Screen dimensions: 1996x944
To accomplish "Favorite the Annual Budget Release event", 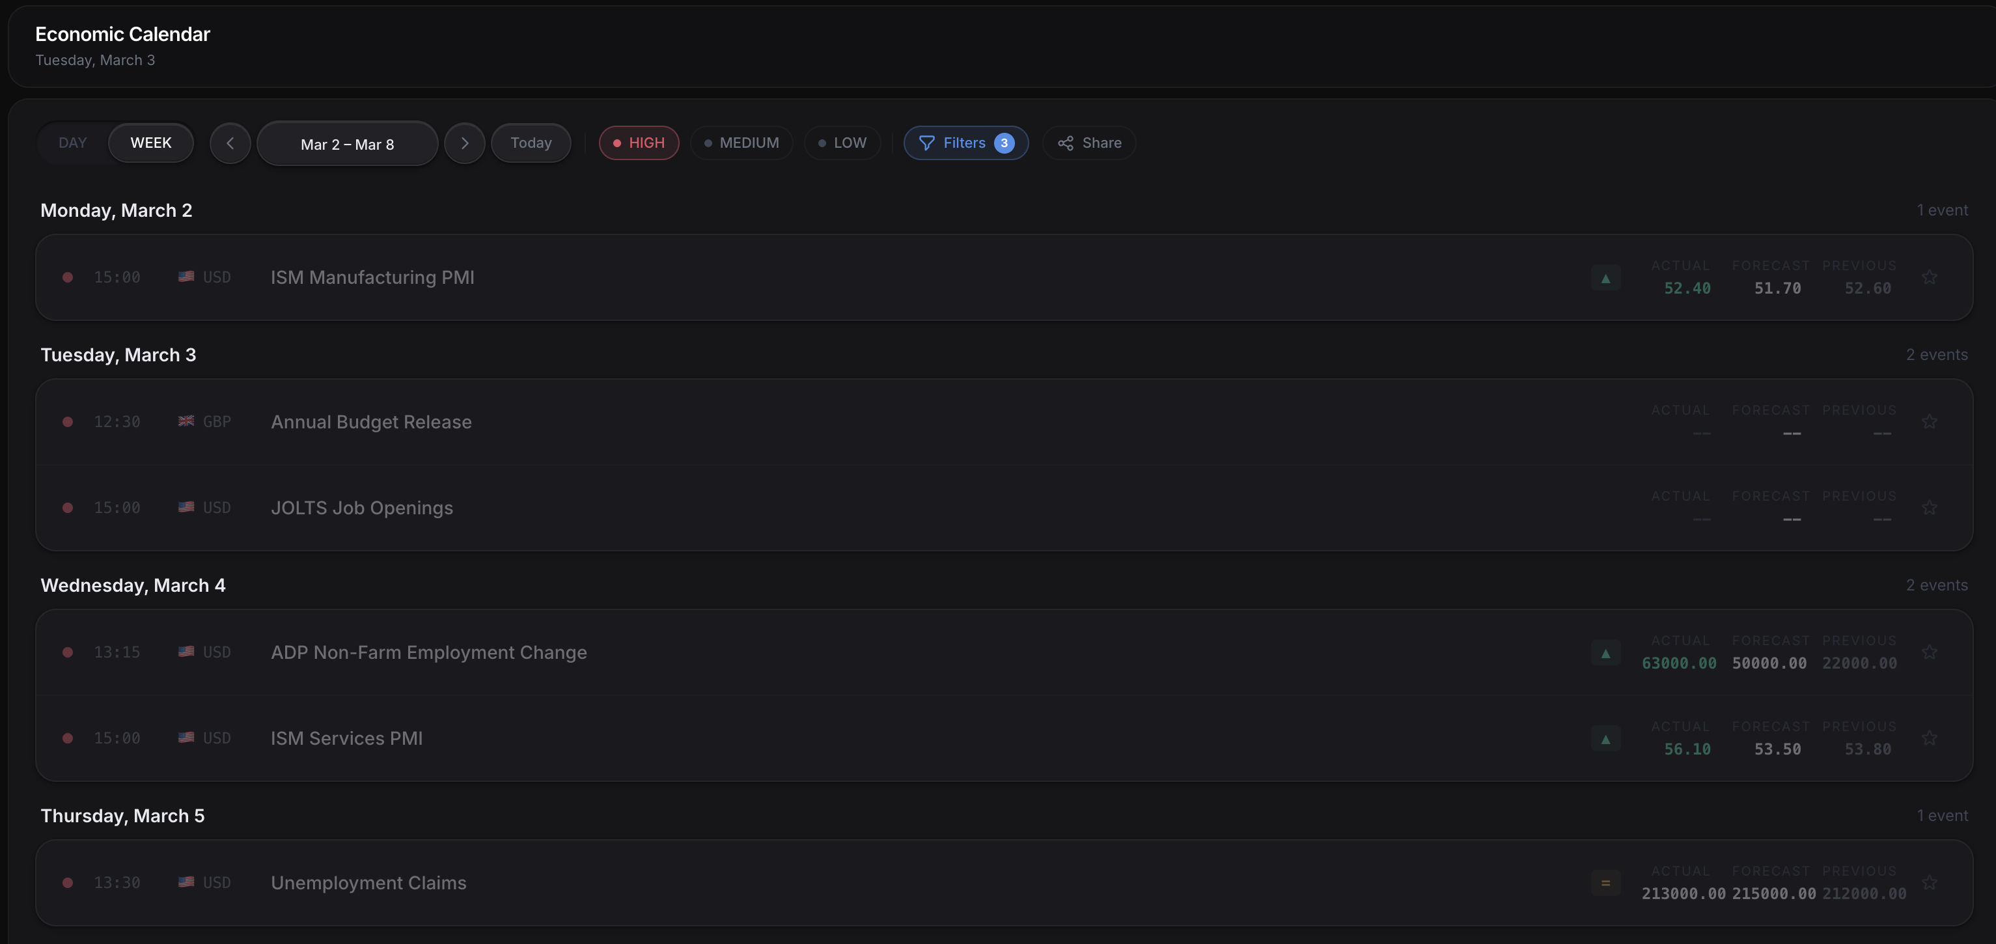I will coord(1928,422).
